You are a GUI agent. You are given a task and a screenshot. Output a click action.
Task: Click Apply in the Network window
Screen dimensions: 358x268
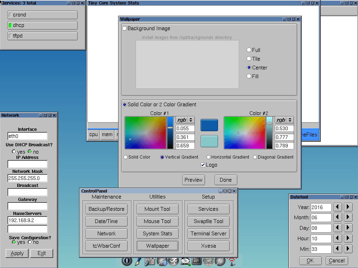[17, 253]
